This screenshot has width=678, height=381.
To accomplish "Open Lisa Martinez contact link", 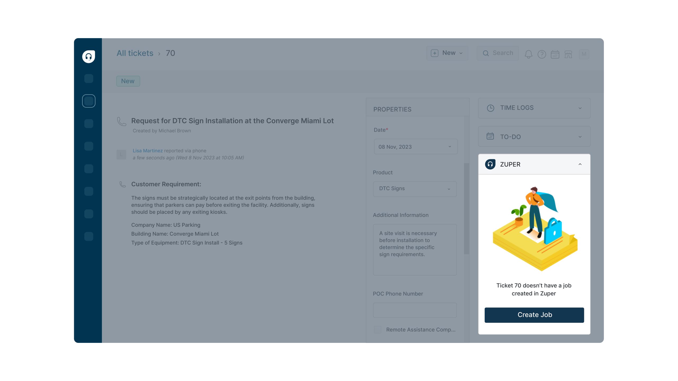I will [148, 151].
